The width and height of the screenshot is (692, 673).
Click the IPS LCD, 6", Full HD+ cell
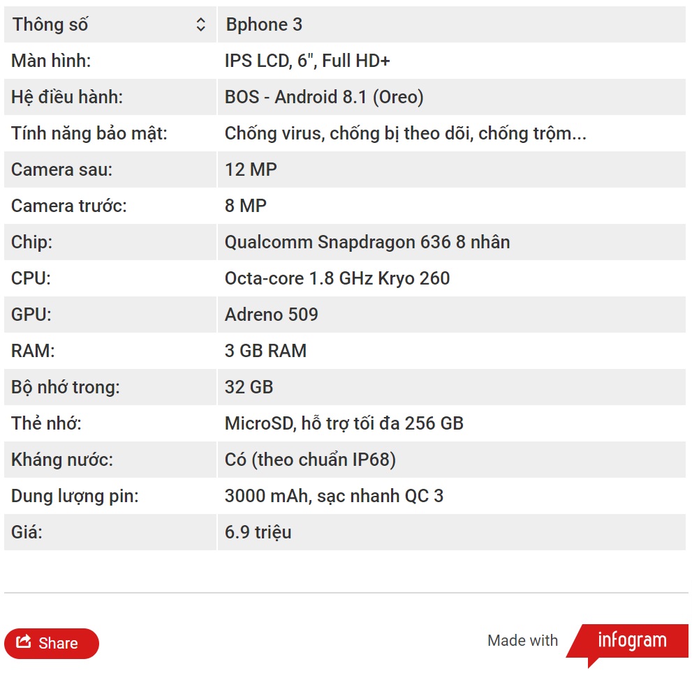[x=452, y=61]
